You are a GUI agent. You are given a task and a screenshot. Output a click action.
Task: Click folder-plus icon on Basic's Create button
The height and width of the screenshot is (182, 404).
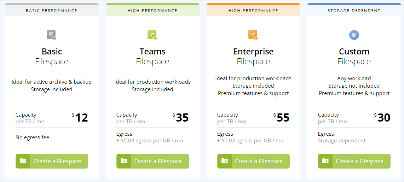(23, 161)
